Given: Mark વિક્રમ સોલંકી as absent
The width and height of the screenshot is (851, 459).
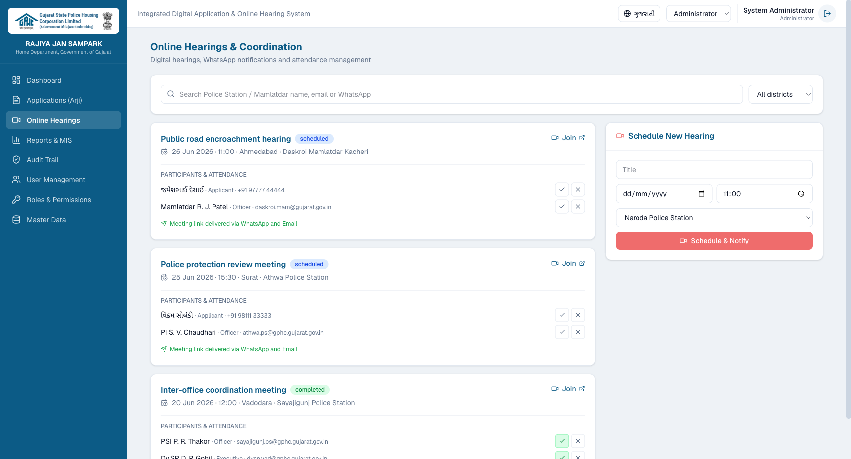Looking at the screenshot, I should pos(578,315).
